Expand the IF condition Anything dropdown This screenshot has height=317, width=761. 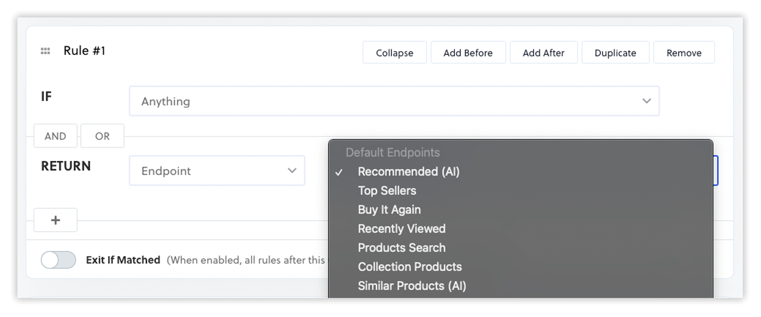[394, 101]
